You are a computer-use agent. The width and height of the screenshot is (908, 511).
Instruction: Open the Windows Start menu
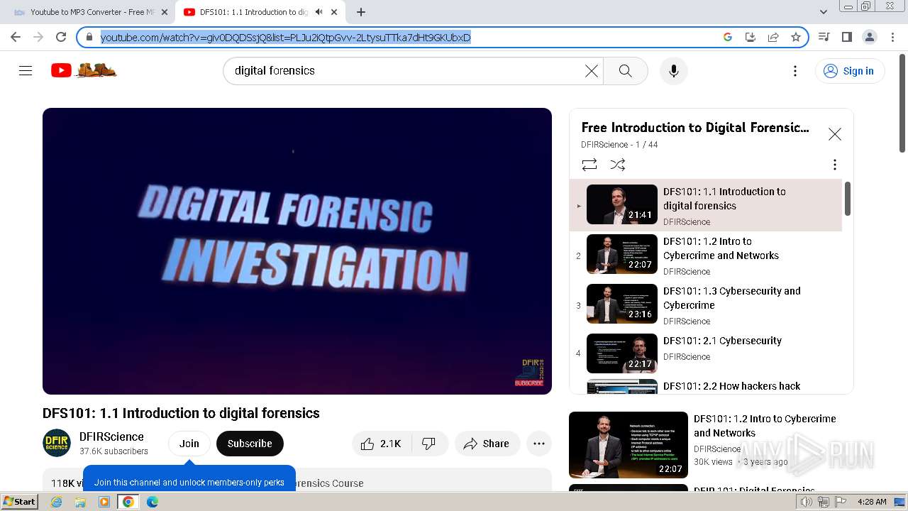tap(20, 502)
